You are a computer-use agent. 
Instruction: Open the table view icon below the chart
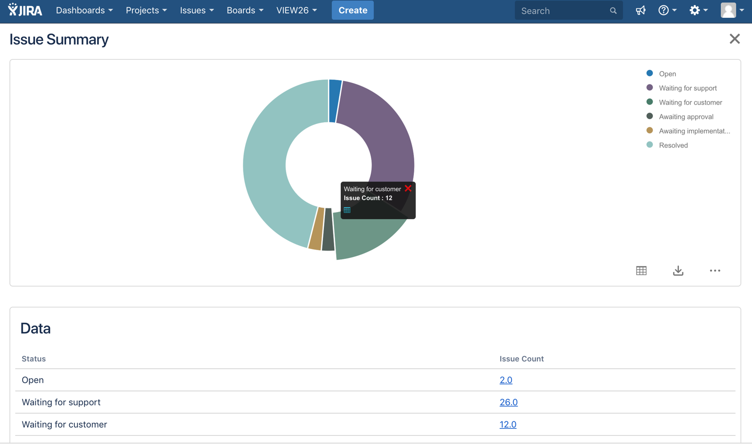click(641, 270)
